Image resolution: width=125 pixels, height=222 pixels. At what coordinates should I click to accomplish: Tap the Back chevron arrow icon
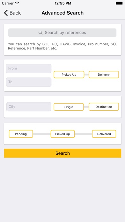tap(6, 13)
